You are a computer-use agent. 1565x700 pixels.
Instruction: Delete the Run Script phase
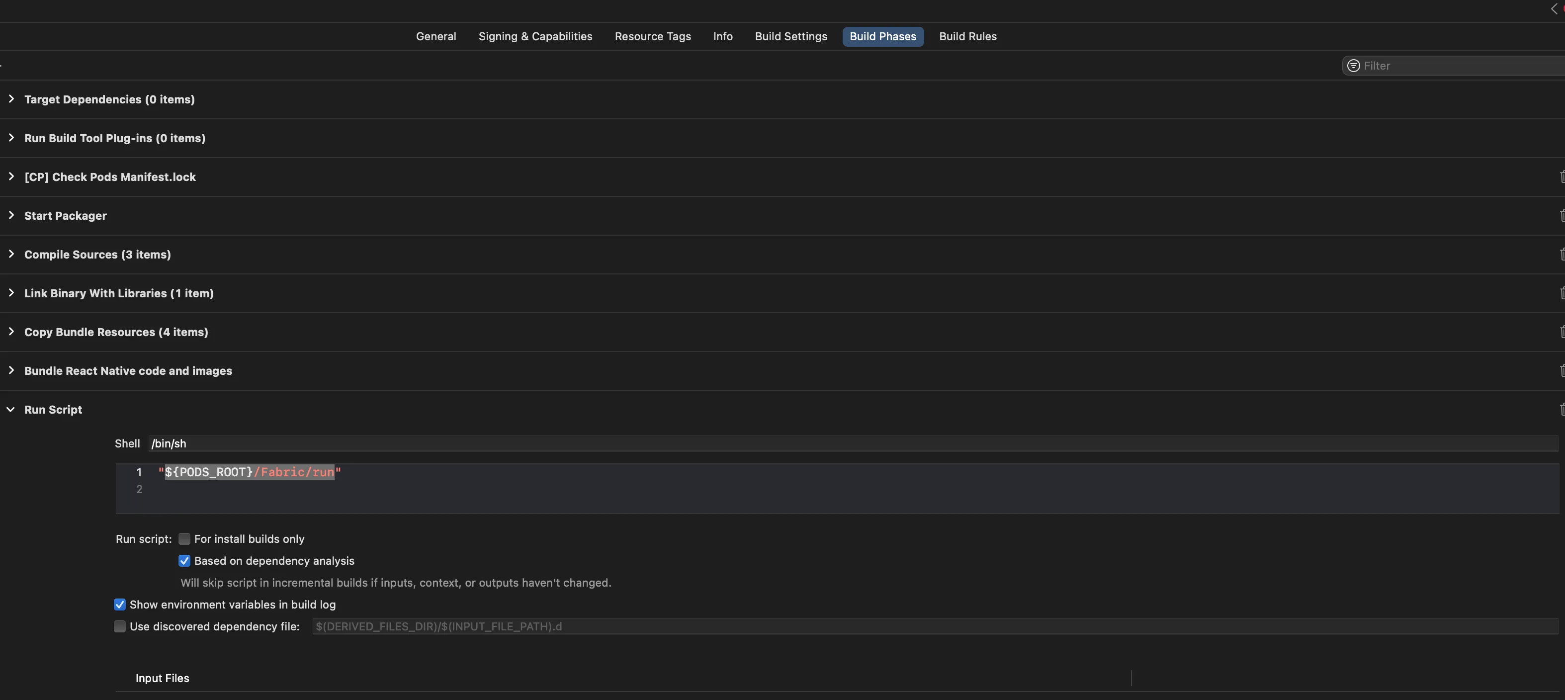coord(1562,410)
